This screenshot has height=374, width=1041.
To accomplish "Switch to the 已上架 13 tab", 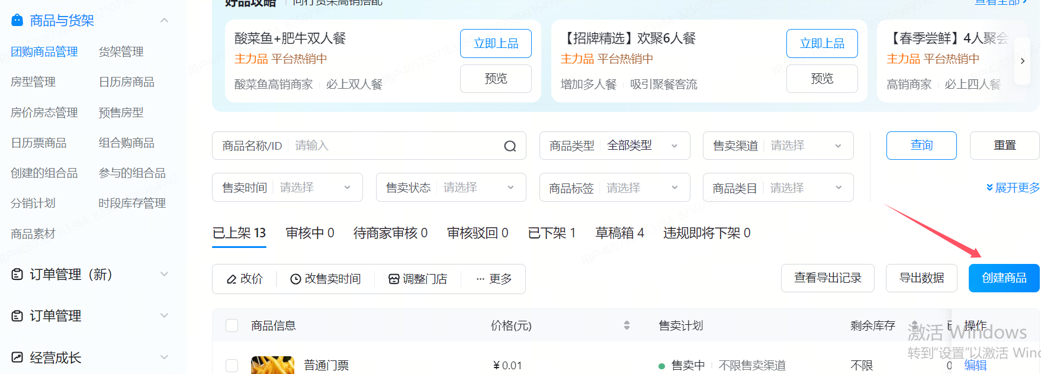I will 239,233.
